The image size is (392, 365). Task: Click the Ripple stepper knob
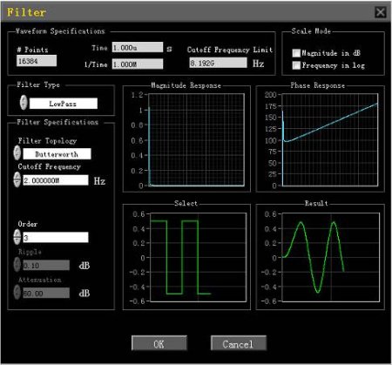click(17, 265)
